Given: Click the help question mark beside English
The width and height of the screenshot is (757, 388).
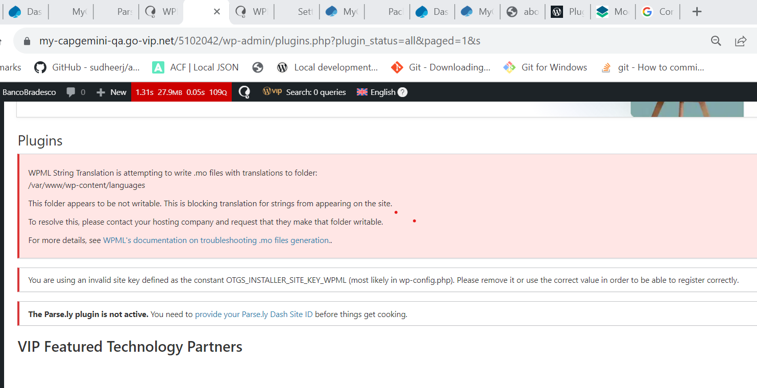Looking at the screenshot, I should point(403,92).
